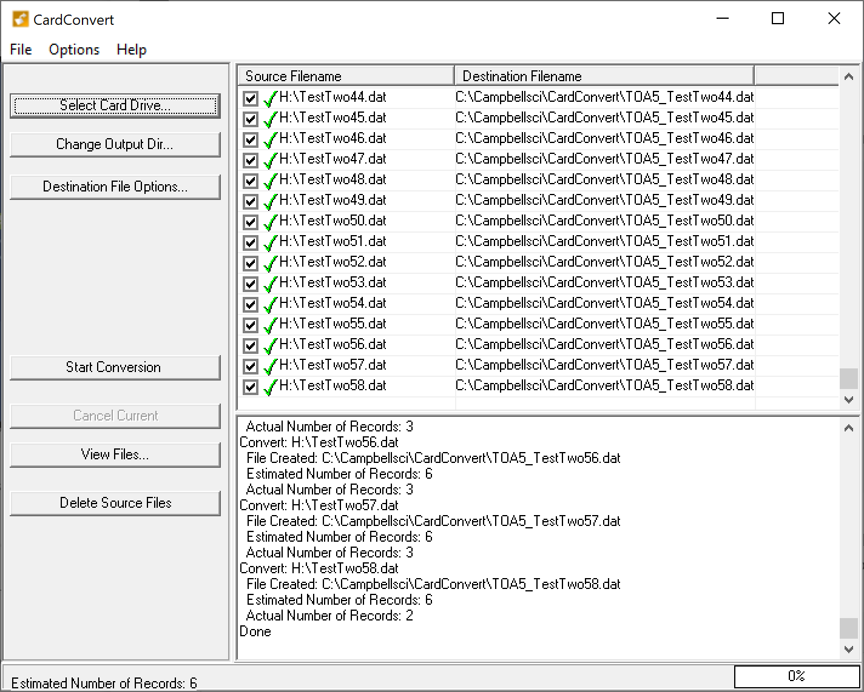Click green checkmark icon beside TestTwo56.dat

(271, 345)
